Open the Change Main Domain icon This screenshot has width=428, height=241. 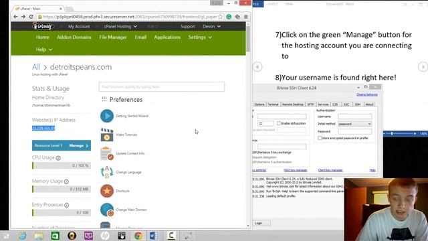point(107,210)
